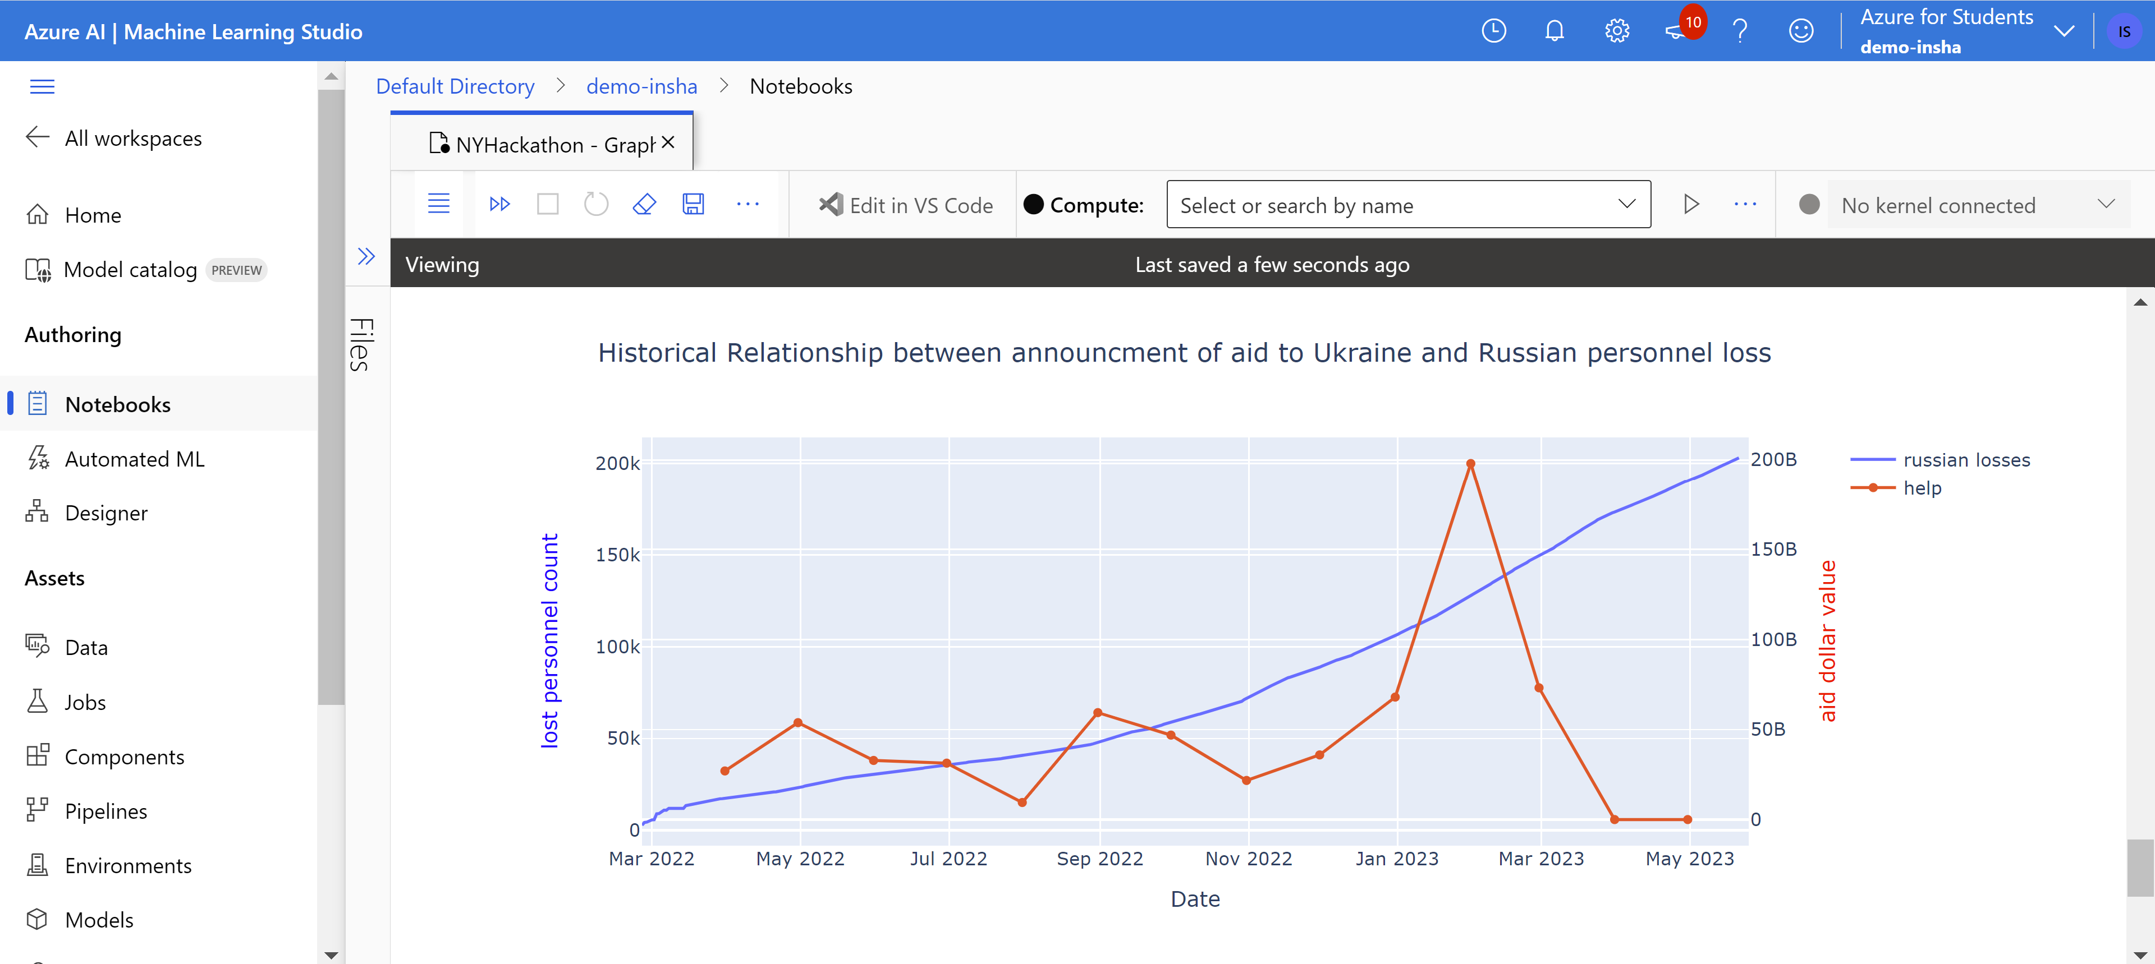Open Designer from the Authoring section
Viewport: 2155px width, 964px height.
[106, 513]
